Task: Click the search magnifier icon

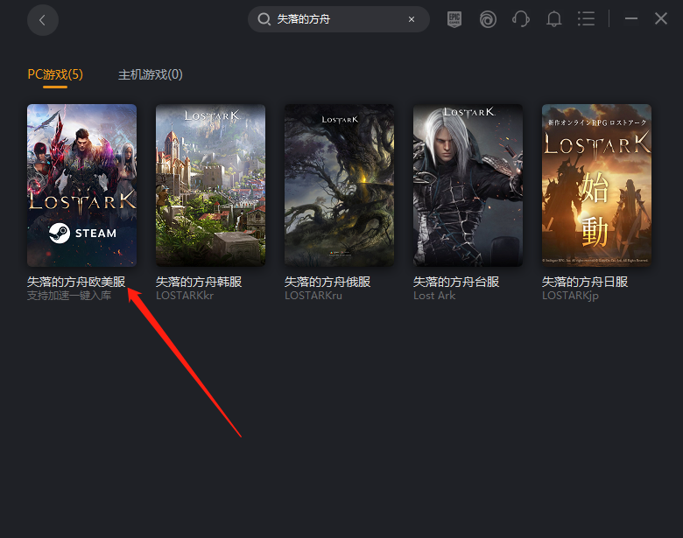Action: [x=264, y=19]
